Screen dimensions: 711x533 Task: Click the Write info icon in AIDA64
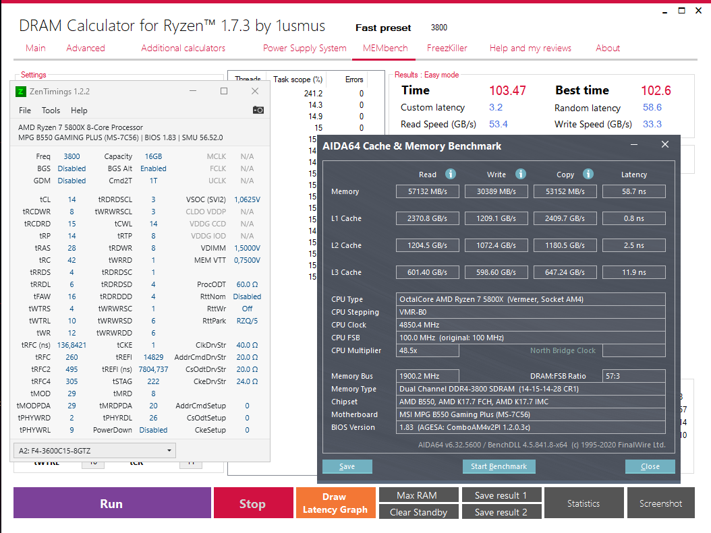521,174
